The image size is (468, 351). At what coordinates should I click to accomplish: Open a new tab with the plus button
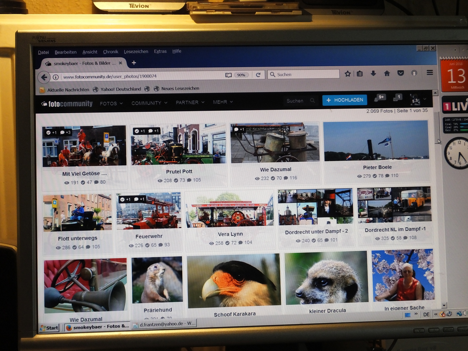tap(134, 63)
